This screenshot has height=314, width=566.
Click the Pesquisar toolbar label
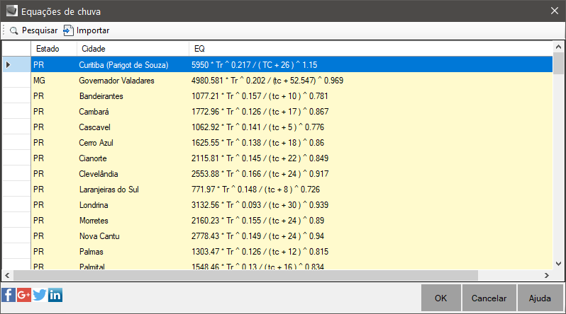(40, 30)
